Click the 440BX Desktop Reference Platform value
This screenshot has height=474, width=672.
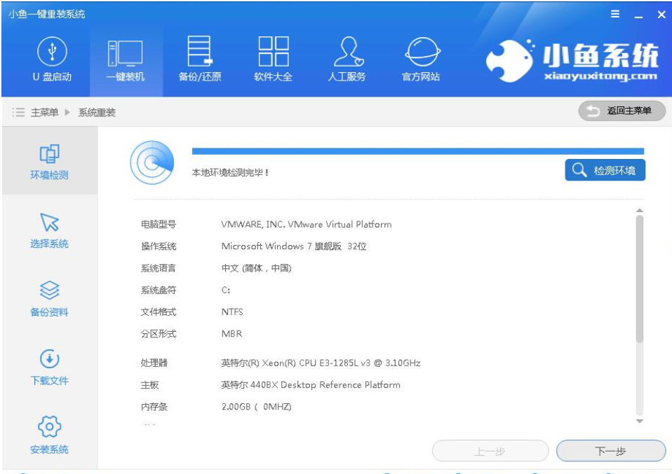click(311, 384)
